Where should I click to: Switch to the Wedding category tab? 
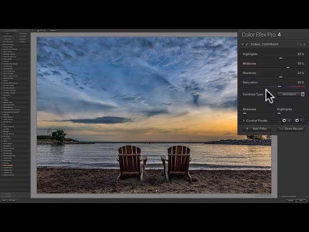8,39
